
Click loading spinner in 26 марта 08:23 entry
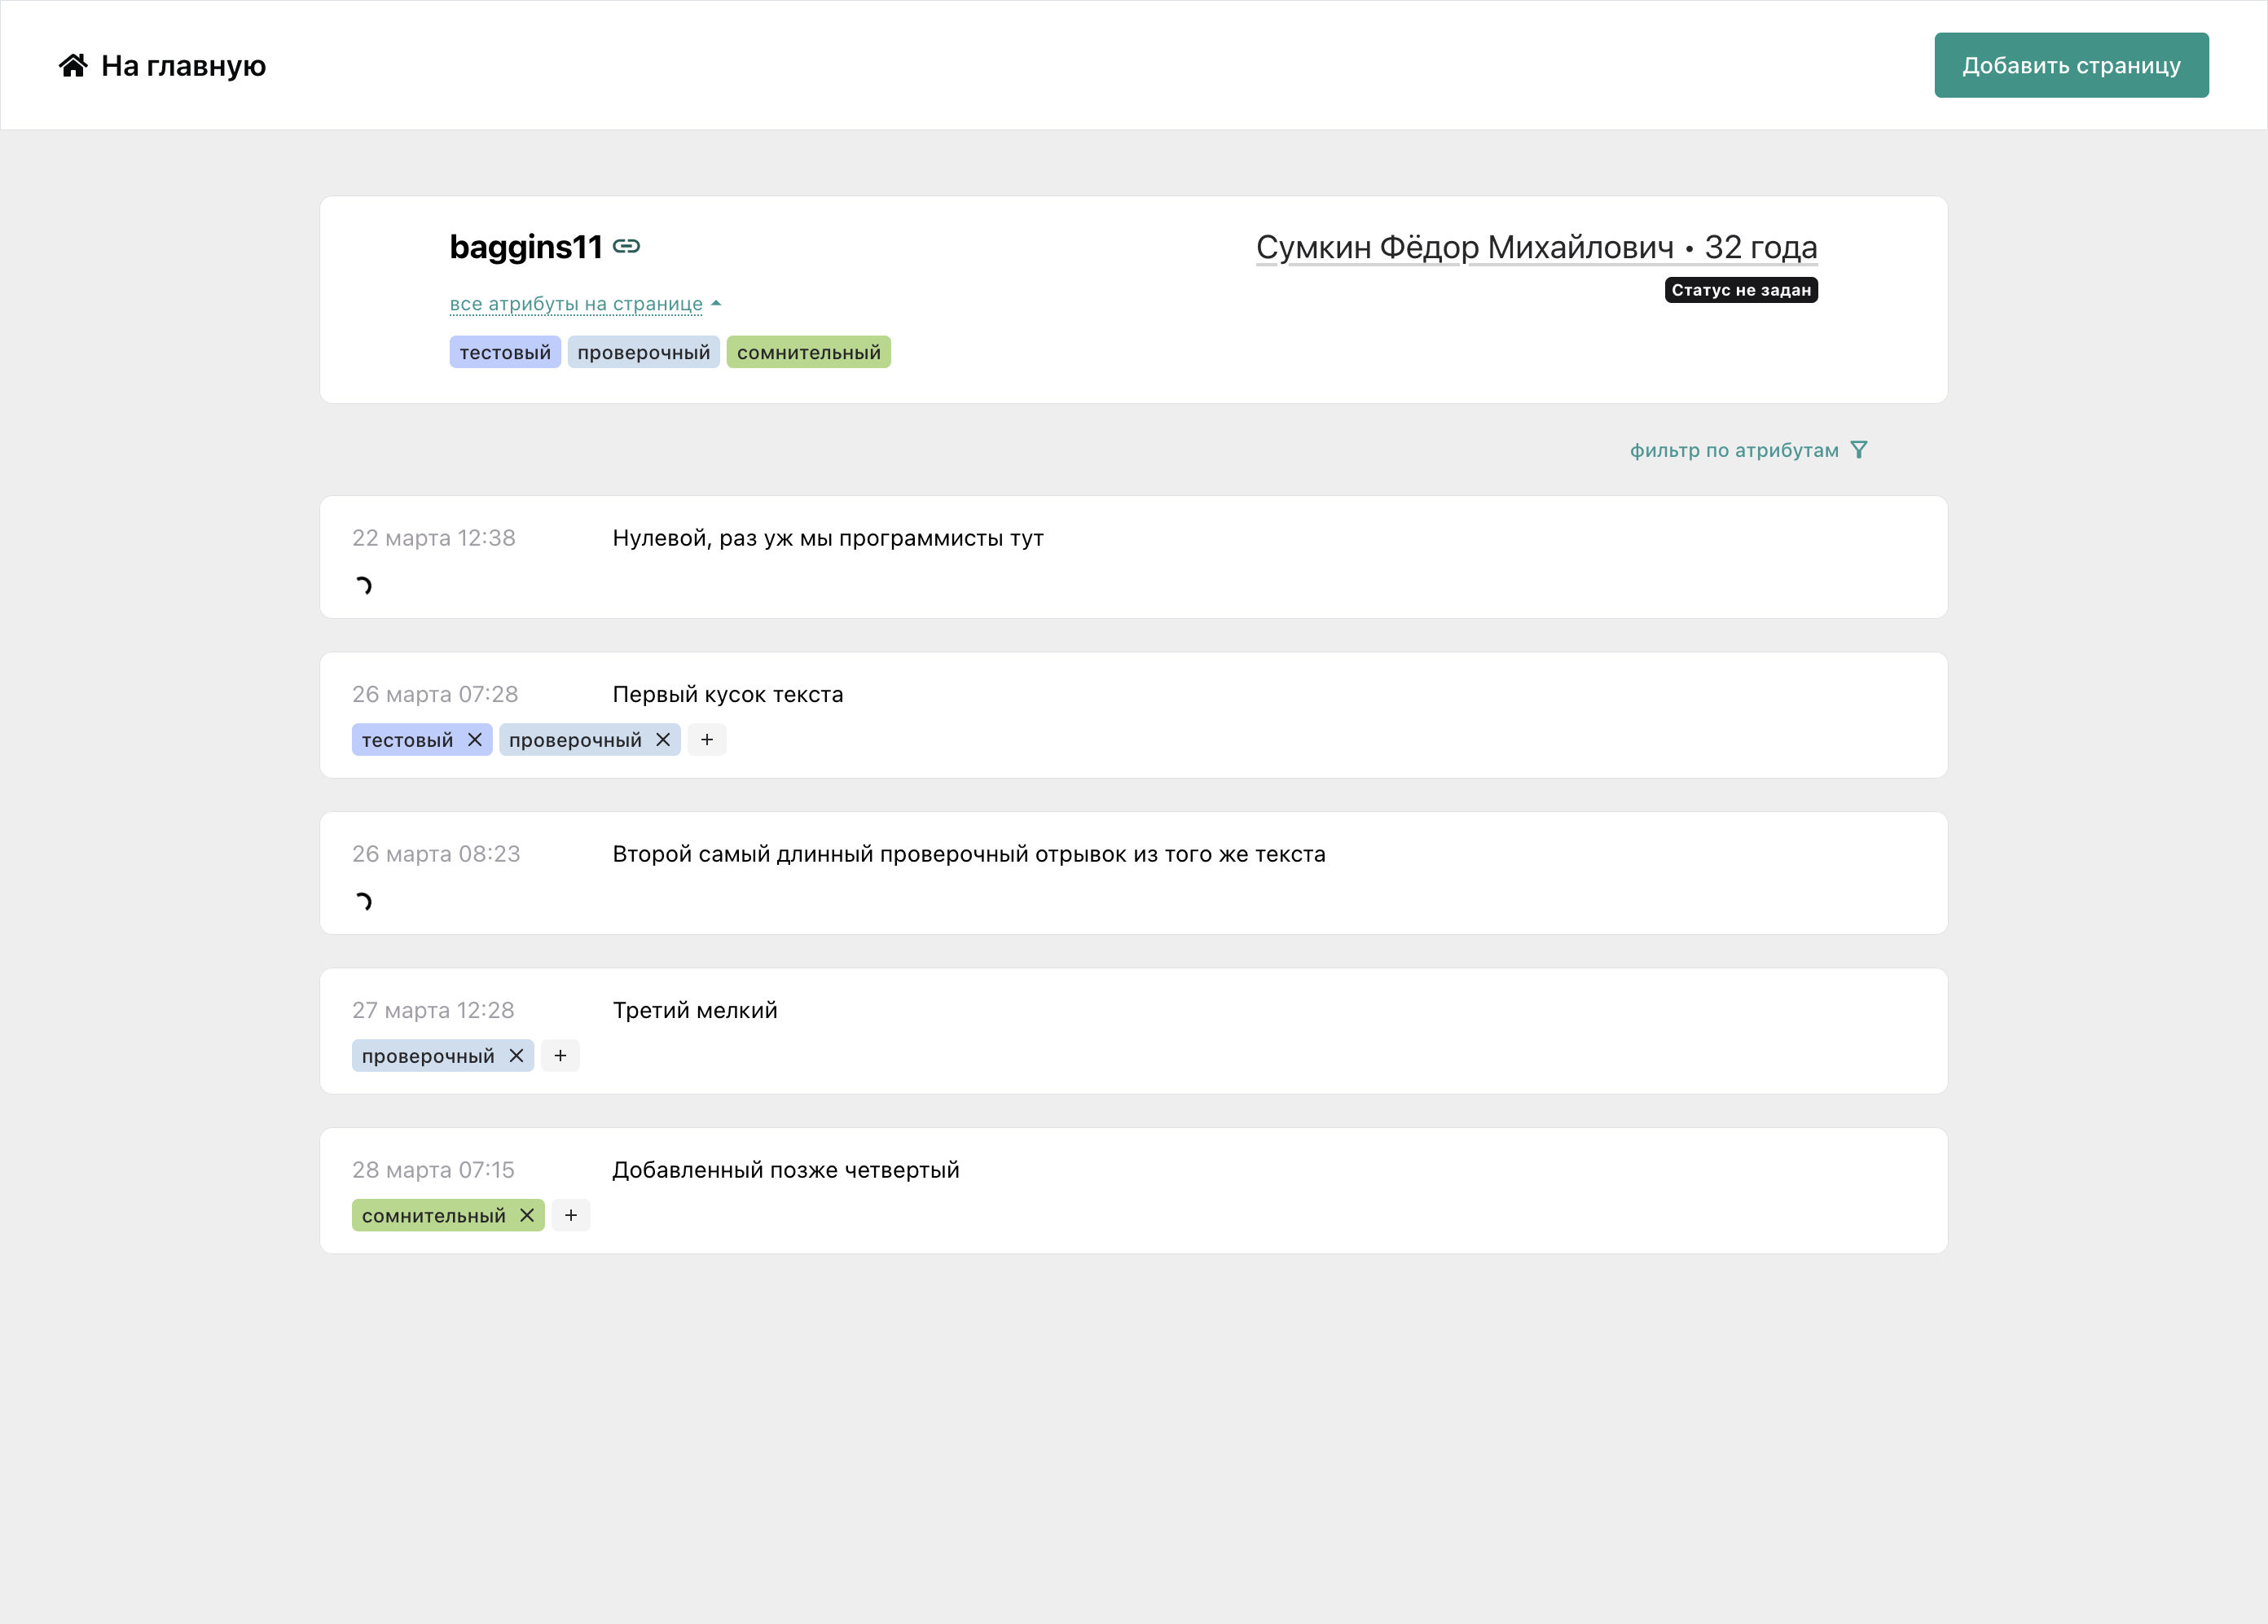364,901
